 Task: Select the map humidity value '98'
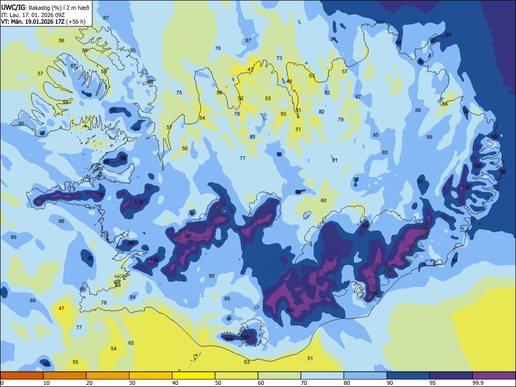point(123,158)
